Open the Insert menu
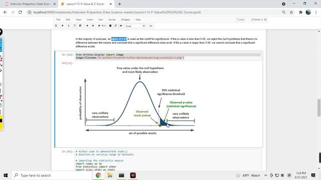Image resolution: width=321 pixels, height=180 pixels. 90,19
